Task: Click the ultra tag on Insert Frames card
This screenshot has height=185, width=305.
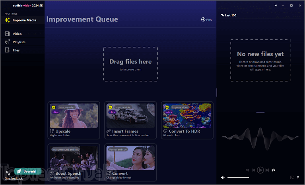Action: click(112, 113)
